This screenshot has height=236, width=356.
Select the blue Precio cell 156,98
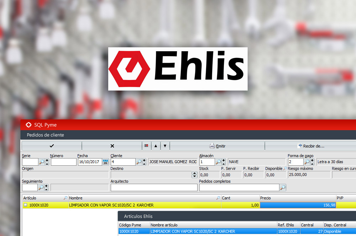298,205
